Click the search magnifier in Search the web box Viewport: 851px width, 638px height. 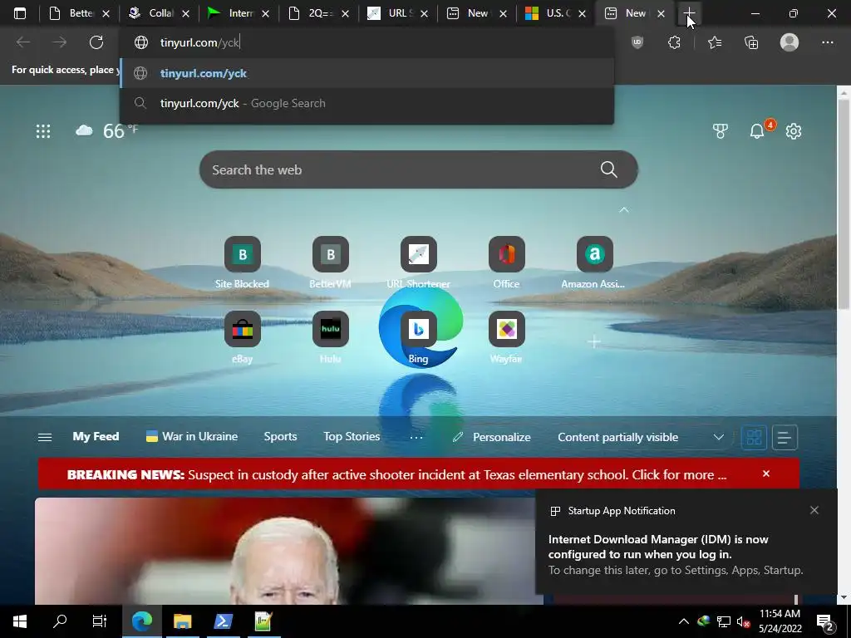coord(609,169)
